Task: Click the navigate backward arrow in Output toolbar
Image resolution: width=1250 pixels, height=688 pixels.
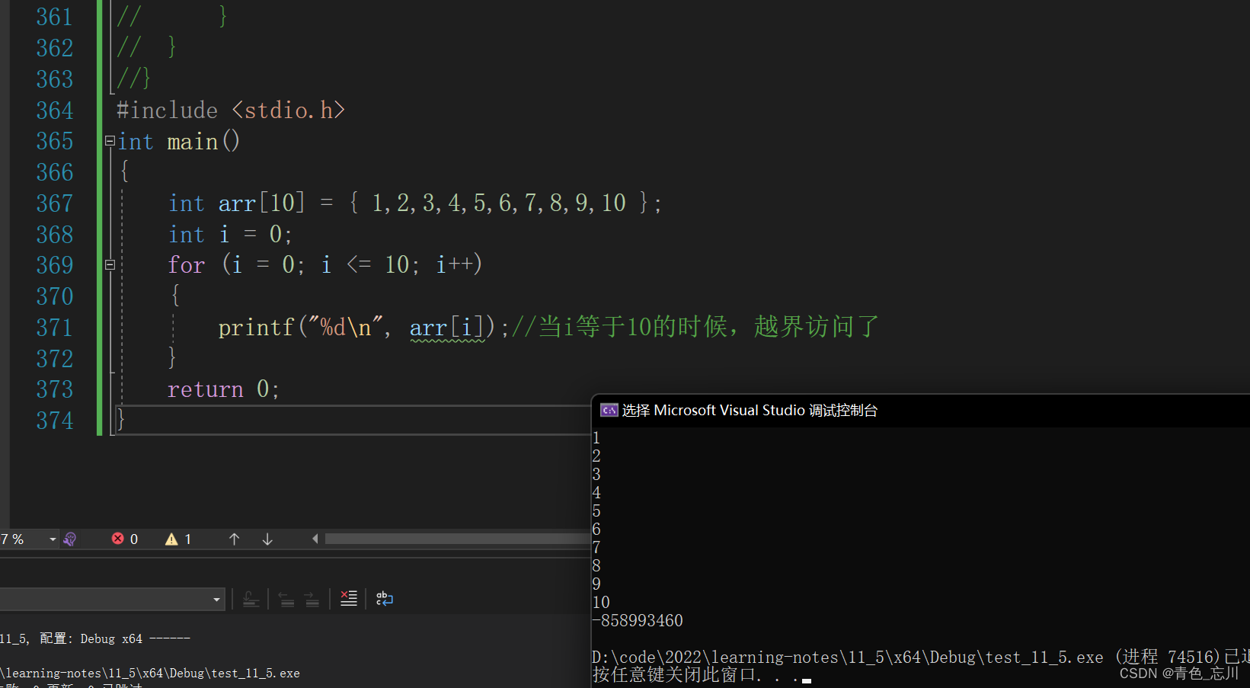Action: [286, 599]
